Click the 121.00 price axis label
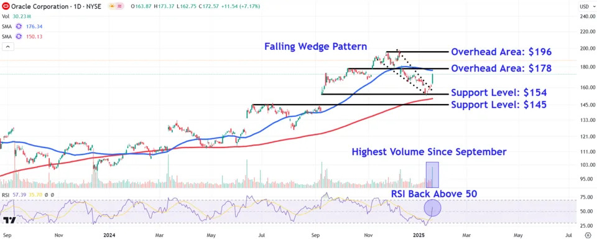 tap(588, 136)
